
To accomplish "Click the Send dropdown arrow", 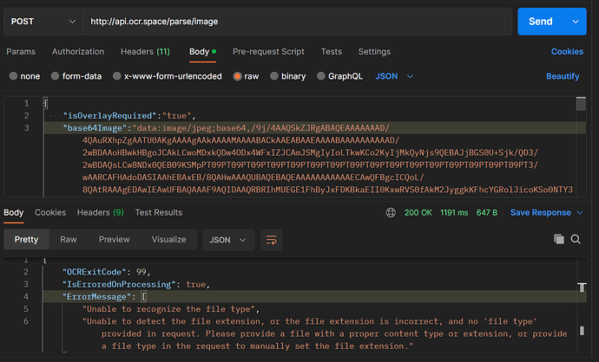I will point(576,22).
